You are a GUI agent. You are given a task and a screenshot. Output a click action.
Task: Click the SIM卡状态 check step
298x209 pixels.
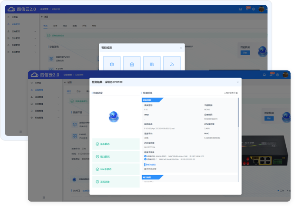click(116, 169)
